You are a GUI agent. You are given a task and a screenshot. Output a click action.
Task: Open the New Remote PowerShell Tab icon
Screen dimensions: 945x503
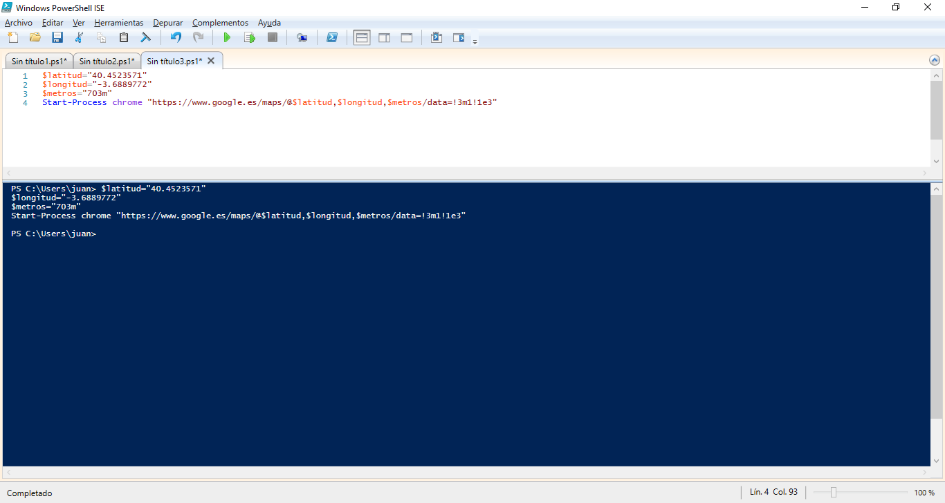[302, 37]
